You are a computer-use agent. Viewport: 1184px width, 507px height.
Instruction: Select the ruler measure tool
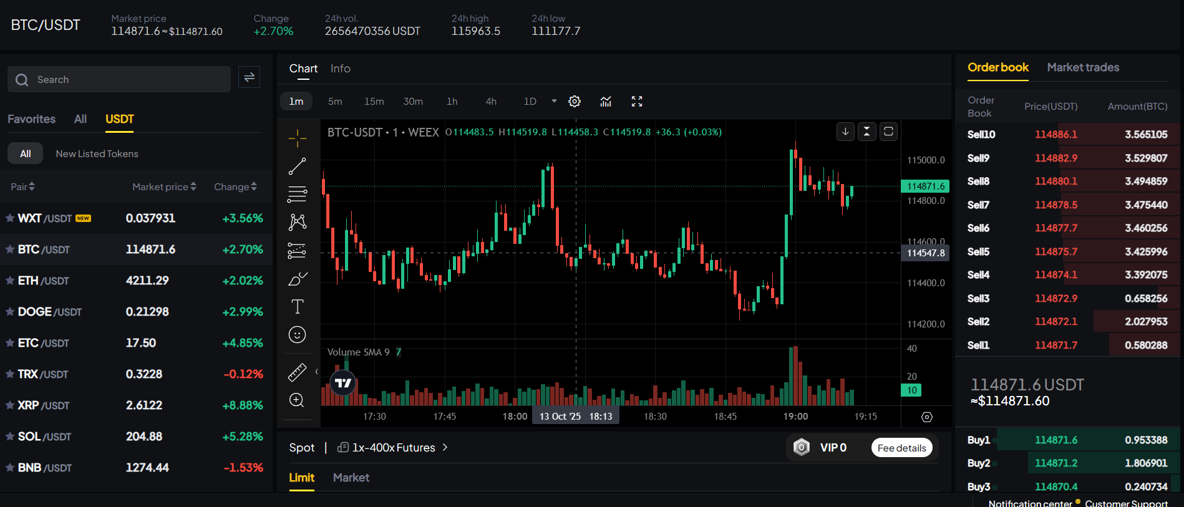[x=297, y=372]
